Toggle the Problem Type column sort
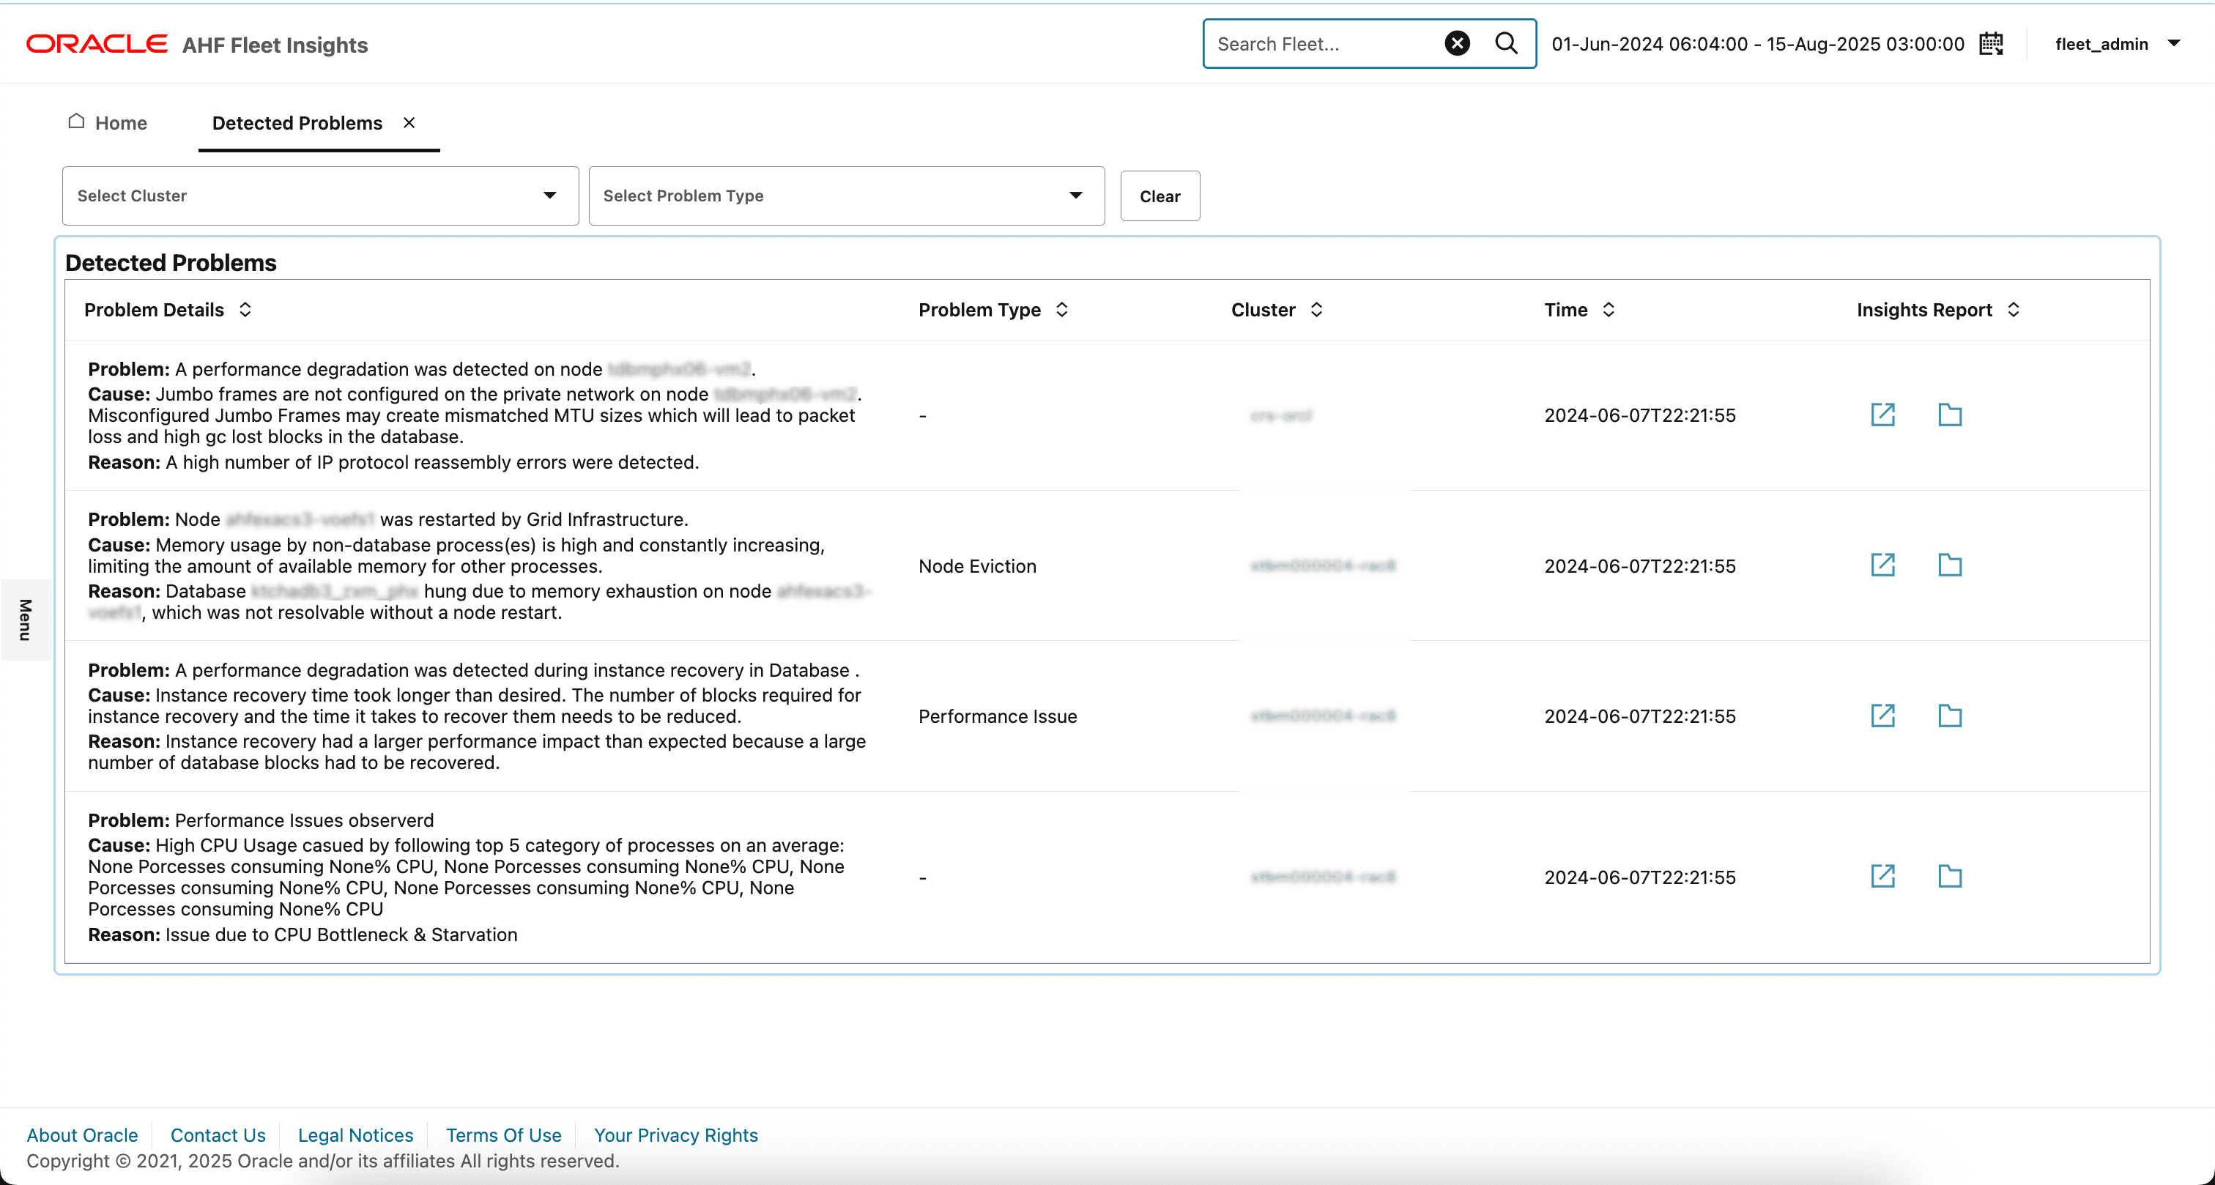 coord(1062,310)
